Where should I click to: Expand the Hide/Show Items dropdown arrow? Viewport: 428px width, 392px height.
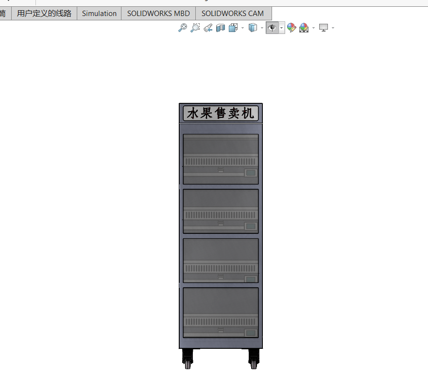(x=282, y=28)
